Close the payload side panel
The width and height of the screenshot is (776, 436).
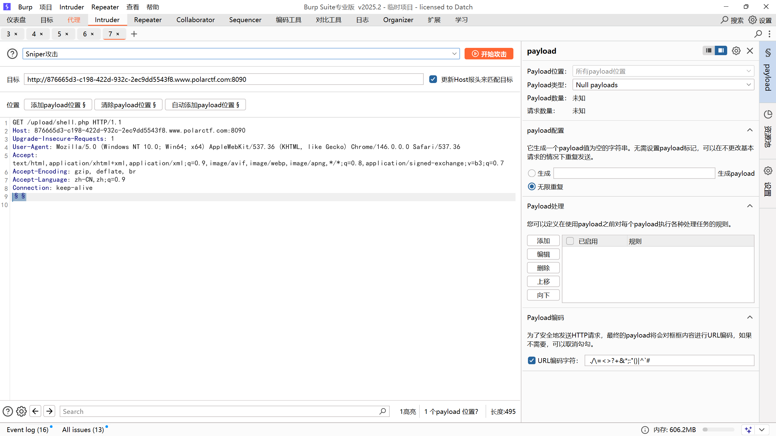[750, 51]
